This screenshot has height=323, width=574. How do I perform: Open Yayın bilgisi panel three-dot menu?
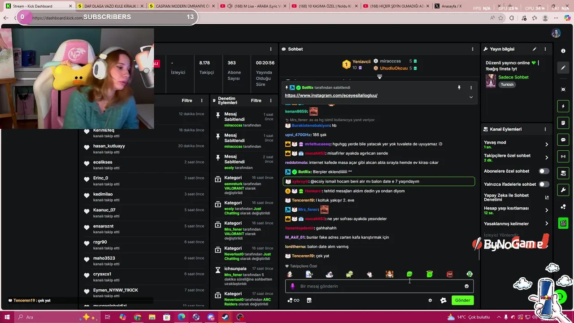(545, 49)
